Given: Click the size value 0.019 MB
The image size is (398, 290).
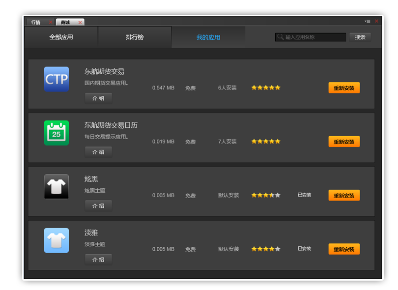Looking at the screenshot, I should click(163, 142).
